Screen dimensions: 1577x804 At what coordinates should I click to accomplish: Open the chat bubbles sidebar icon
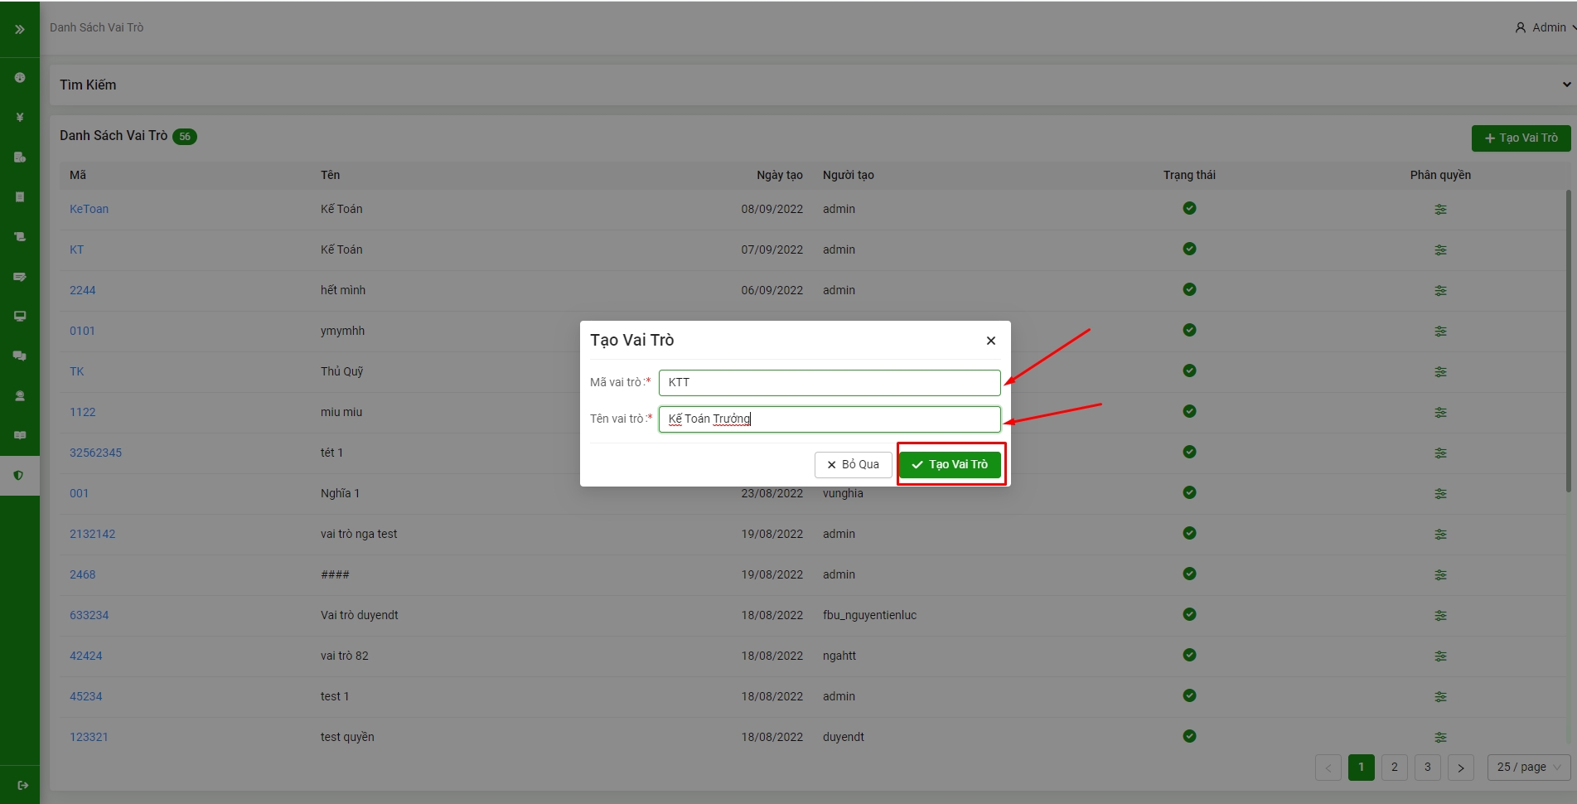(20, 356)
